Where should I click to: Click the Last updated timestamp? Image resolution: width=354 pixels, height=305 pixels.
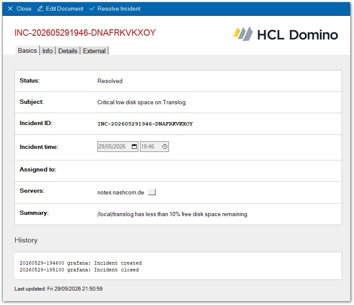[58, 289]
